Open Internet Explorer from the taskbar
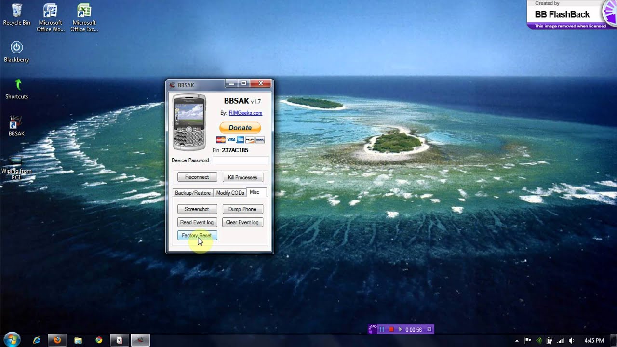 click(x=37, y=340)
